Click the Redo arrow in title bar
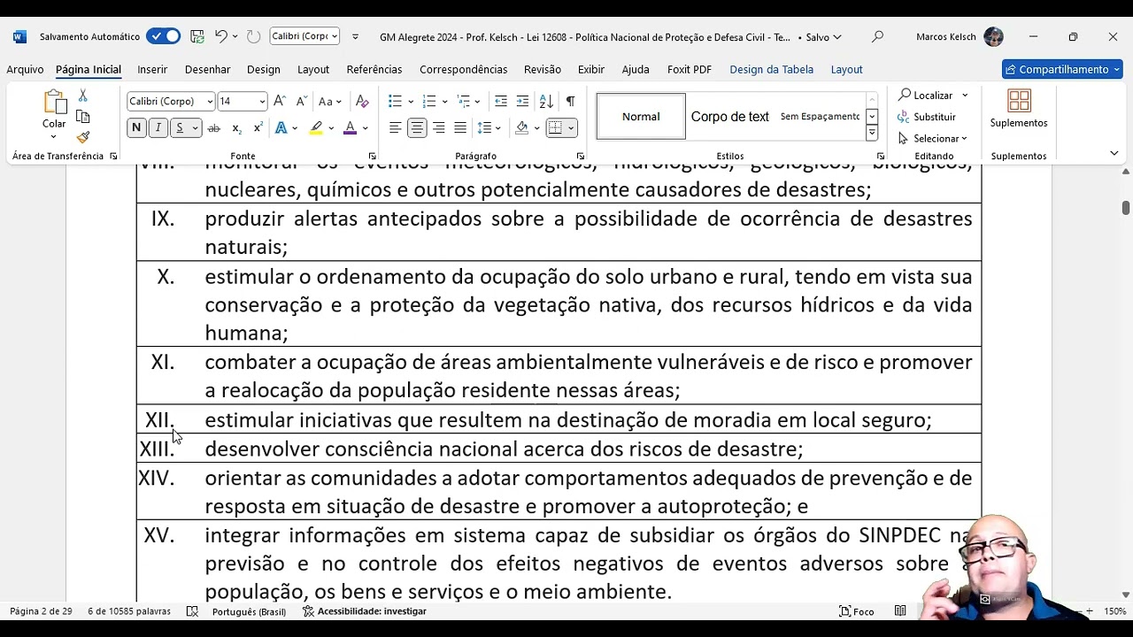Viewport: 1133px width, 637px height. click(253, 36)
